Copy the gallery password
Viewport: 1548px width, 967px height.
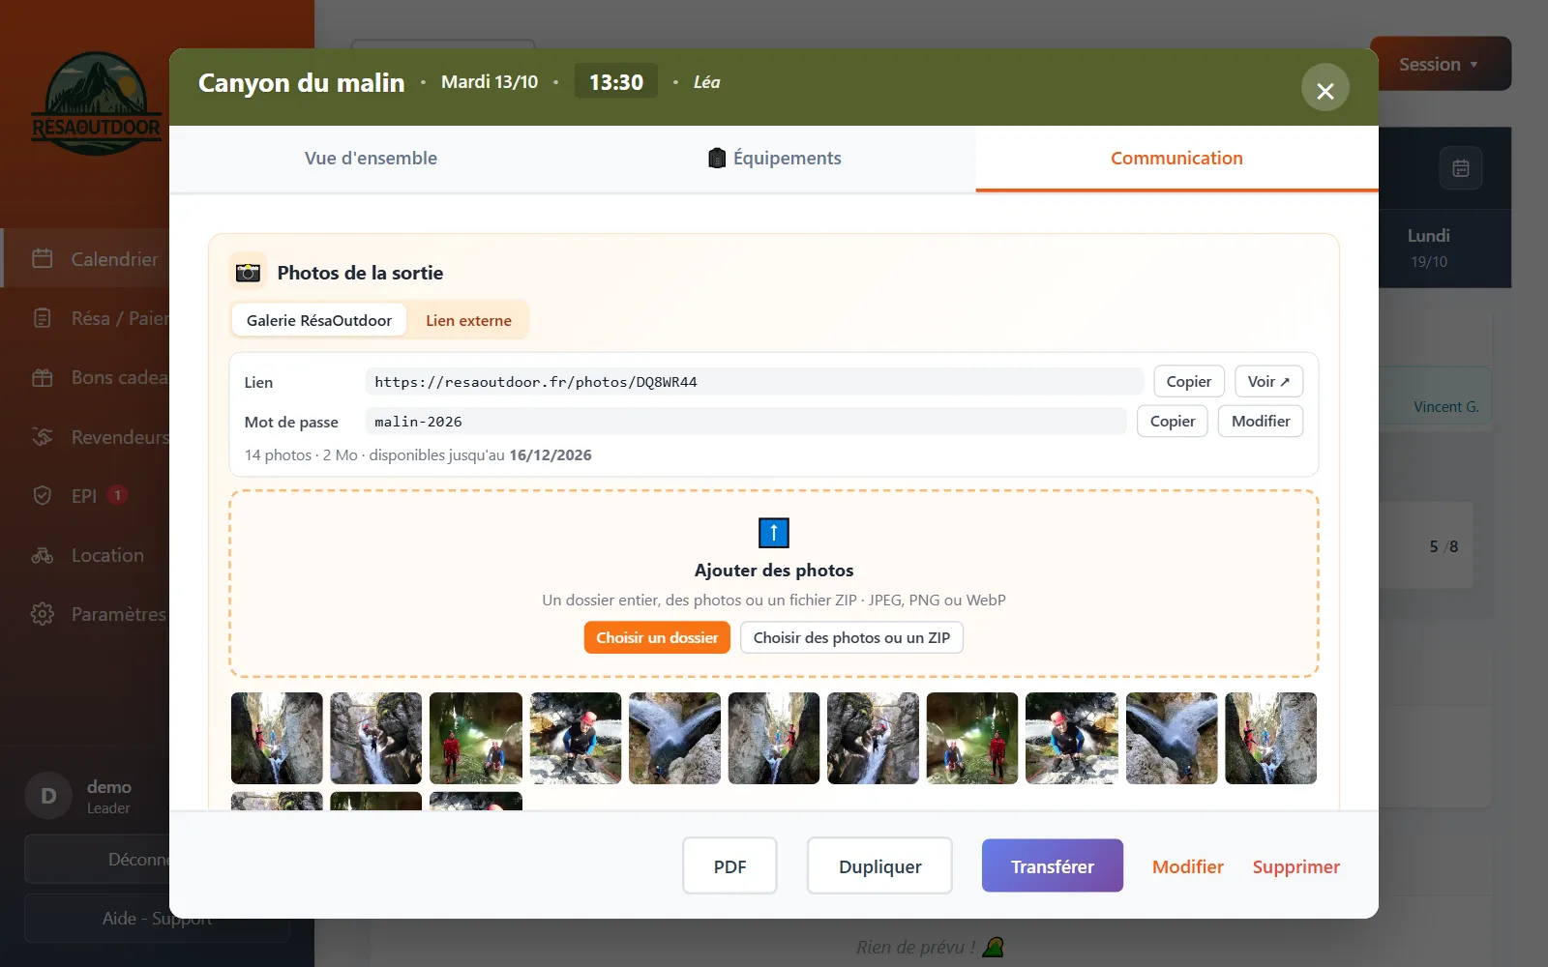(x=1173, y=422)
